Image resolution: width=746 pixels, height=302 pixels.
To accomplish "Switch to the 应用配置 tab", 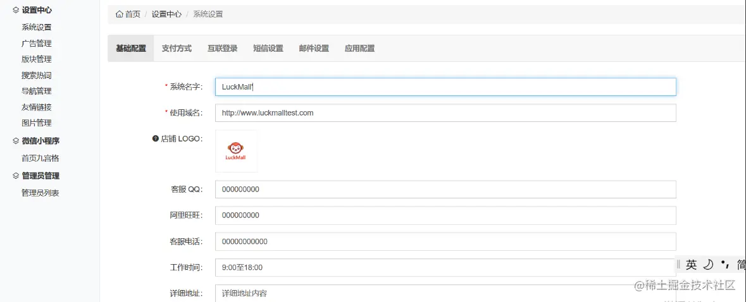I will (359, 49).
